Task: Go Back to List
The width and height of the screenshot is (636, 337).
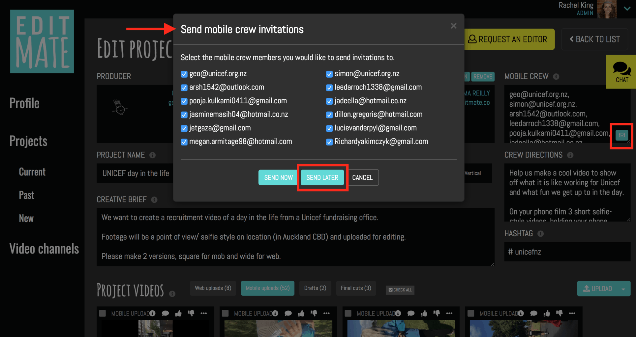Action: [x=595, y=39]
